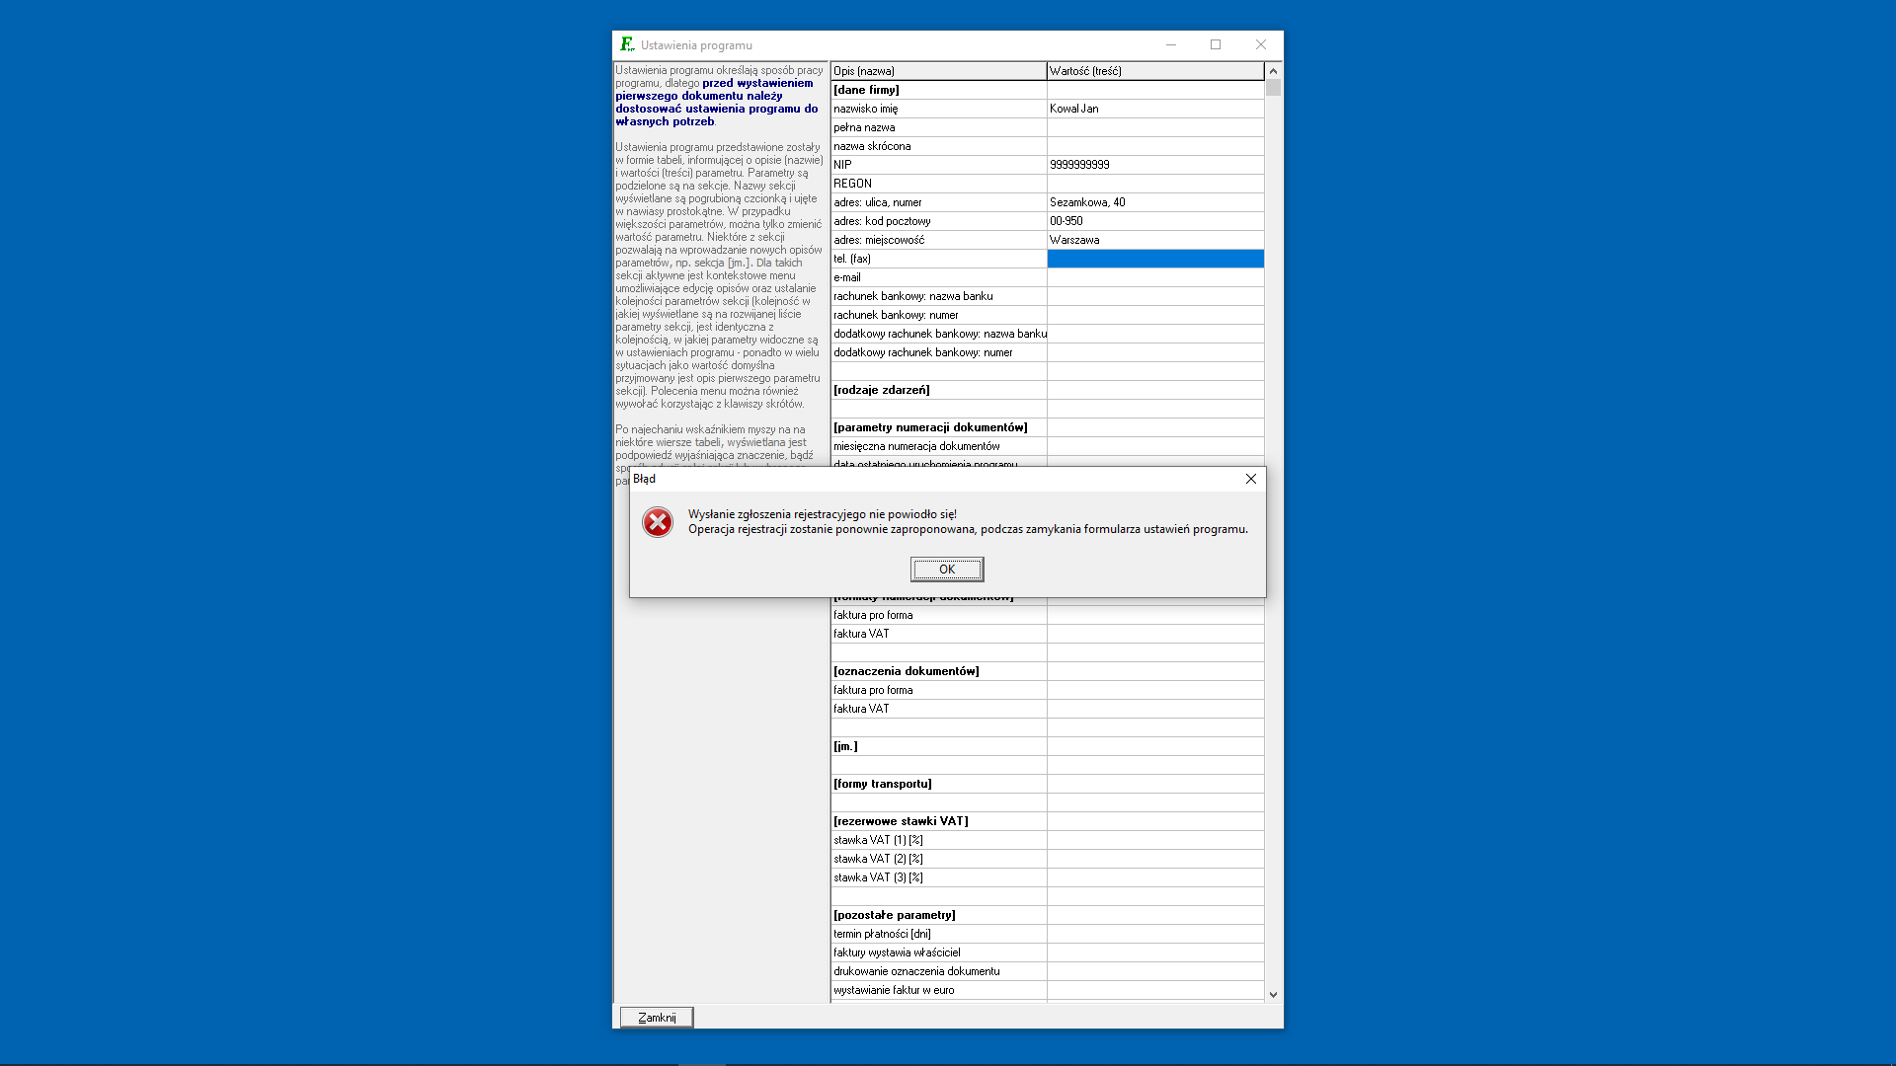Viewport: 1896px width, 1066px height.
Task: Expand the [formy transportu] section
Action: [x=883, y=783]
